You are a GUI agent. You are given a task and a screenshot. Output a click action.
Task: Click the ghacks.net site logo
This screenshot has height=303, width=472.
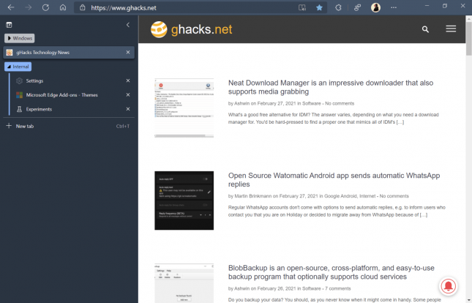(192, 29)
